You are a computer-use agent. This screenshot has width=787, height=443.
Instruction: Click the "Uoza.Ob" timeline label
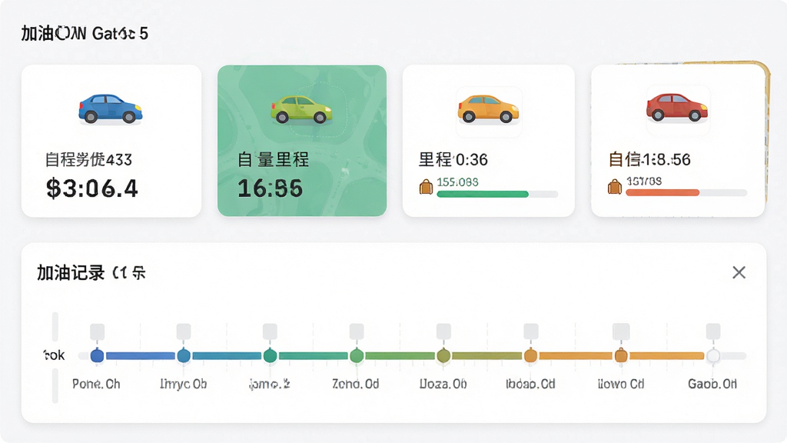tap(443, 385)
